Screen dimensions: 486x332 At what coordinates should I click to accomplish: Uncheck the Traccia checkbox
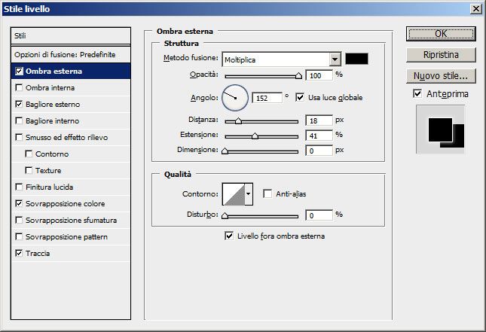[x=19, y=253]
